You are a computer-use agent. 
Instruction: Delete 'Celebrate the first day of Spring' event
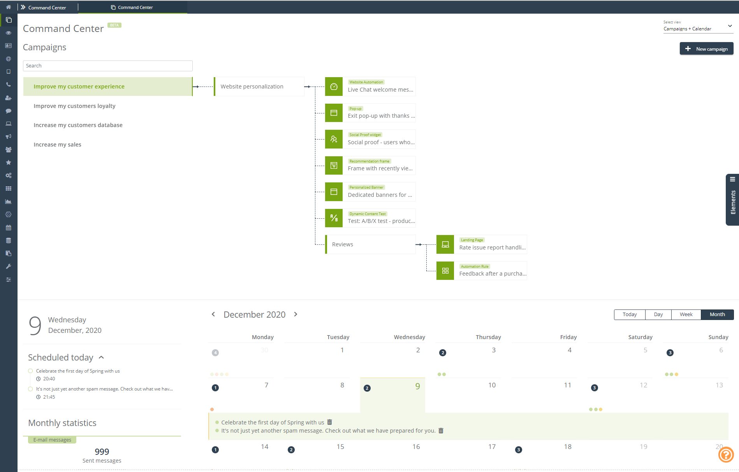point(329,422)
